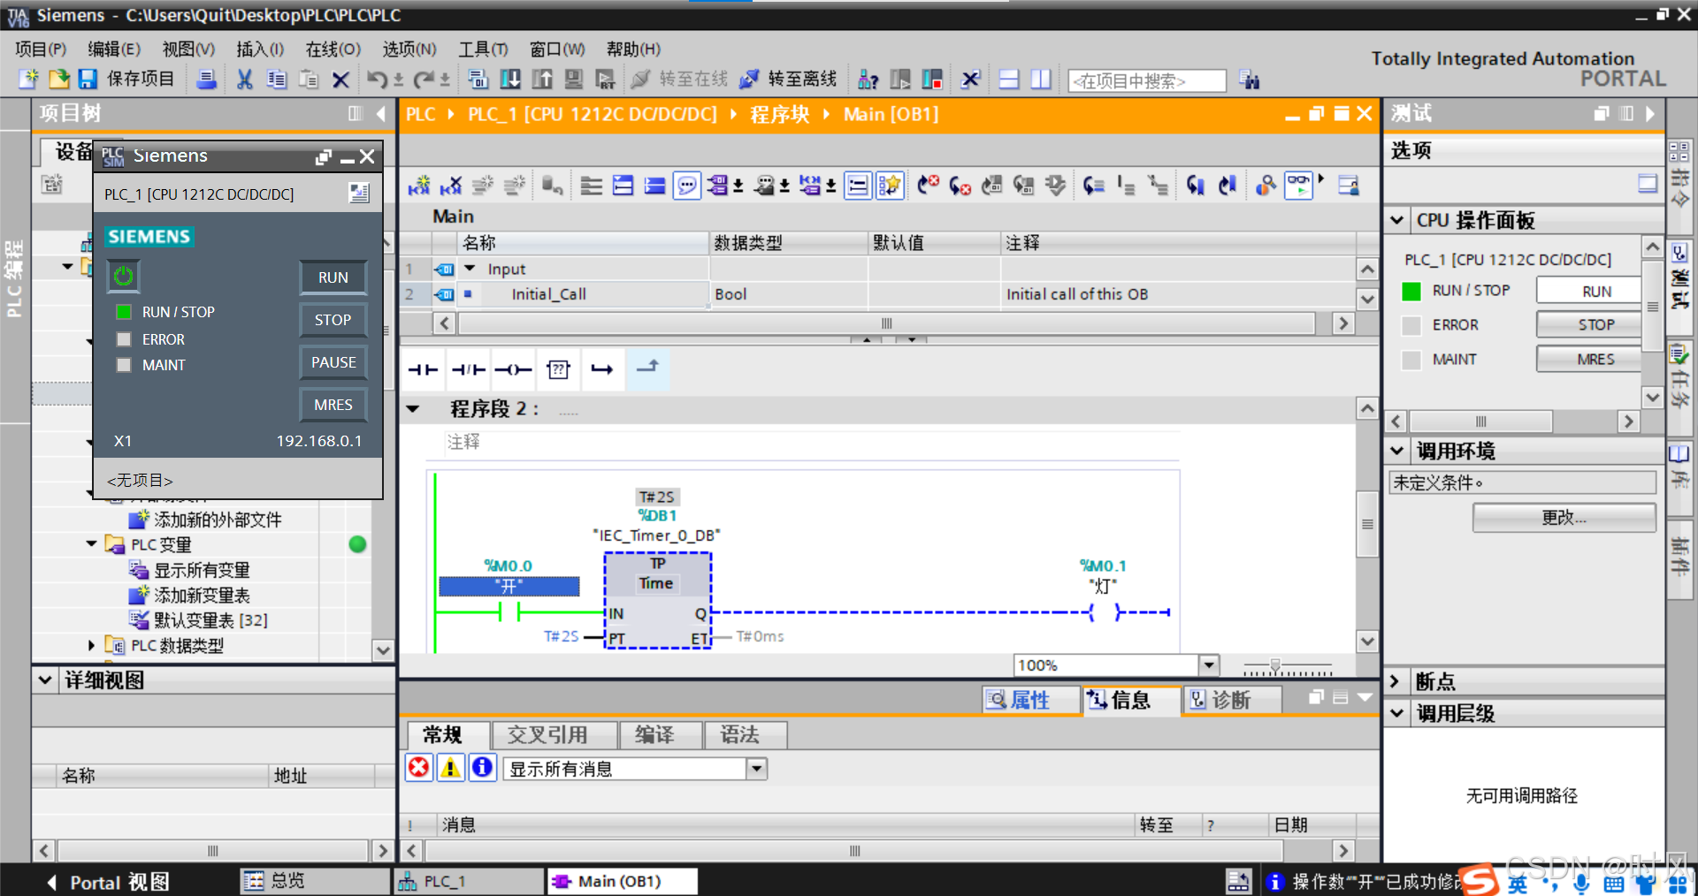This screenshot has height=896, width=1698.
Task: Click the RUN / STOP green indicator in the CPU operator panel
Action: (1411, 291)
